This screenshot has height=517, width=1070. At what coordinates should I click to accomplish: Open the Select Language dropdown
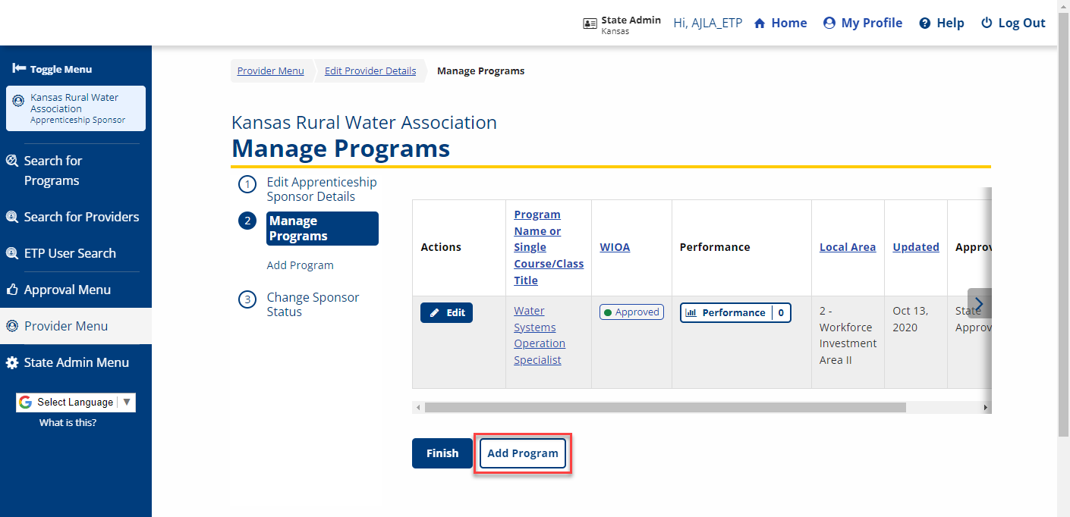click(76, 403)
